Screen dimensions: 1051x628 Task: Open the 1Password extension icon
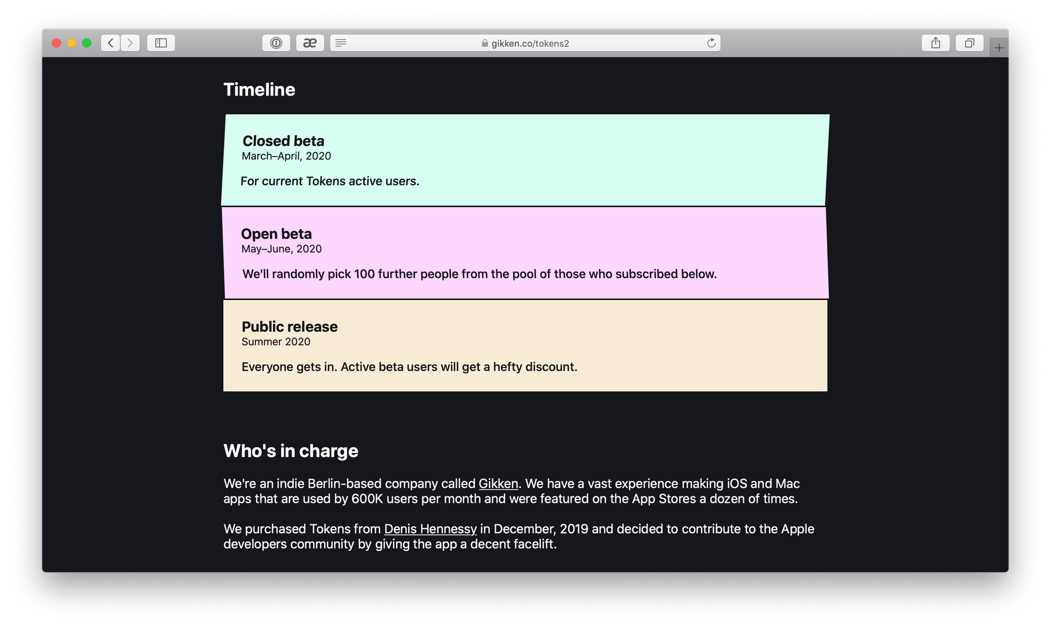coord(276,43)
